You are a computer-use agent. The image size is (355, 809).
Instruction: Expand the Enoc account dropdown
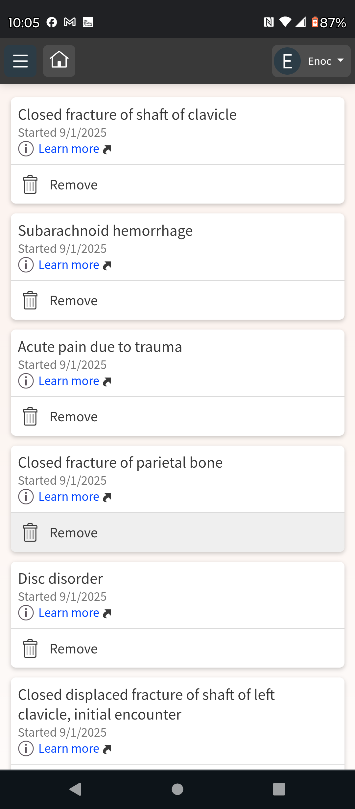(311, 61)
